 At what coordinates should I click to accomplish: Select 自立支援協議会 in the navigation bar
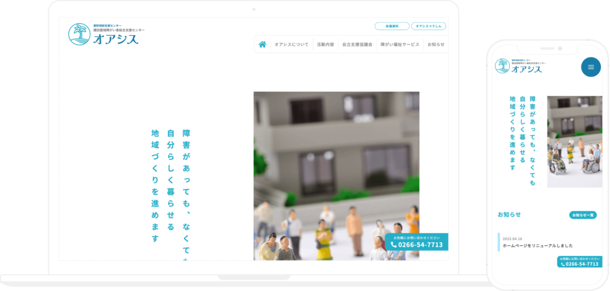[x=357, y=45]
